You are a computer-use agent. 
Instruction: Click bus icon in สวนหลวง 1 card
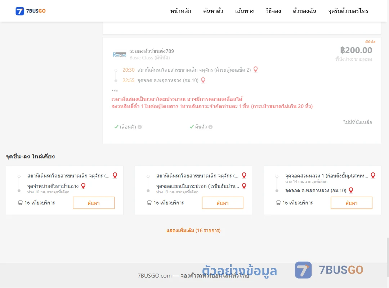point(278,203)
